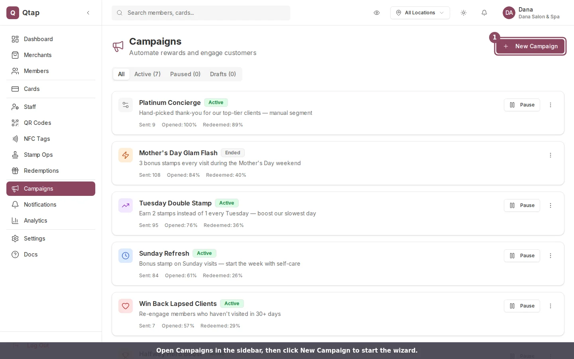Click the Stamp Ops icon

tap(15, 155)
